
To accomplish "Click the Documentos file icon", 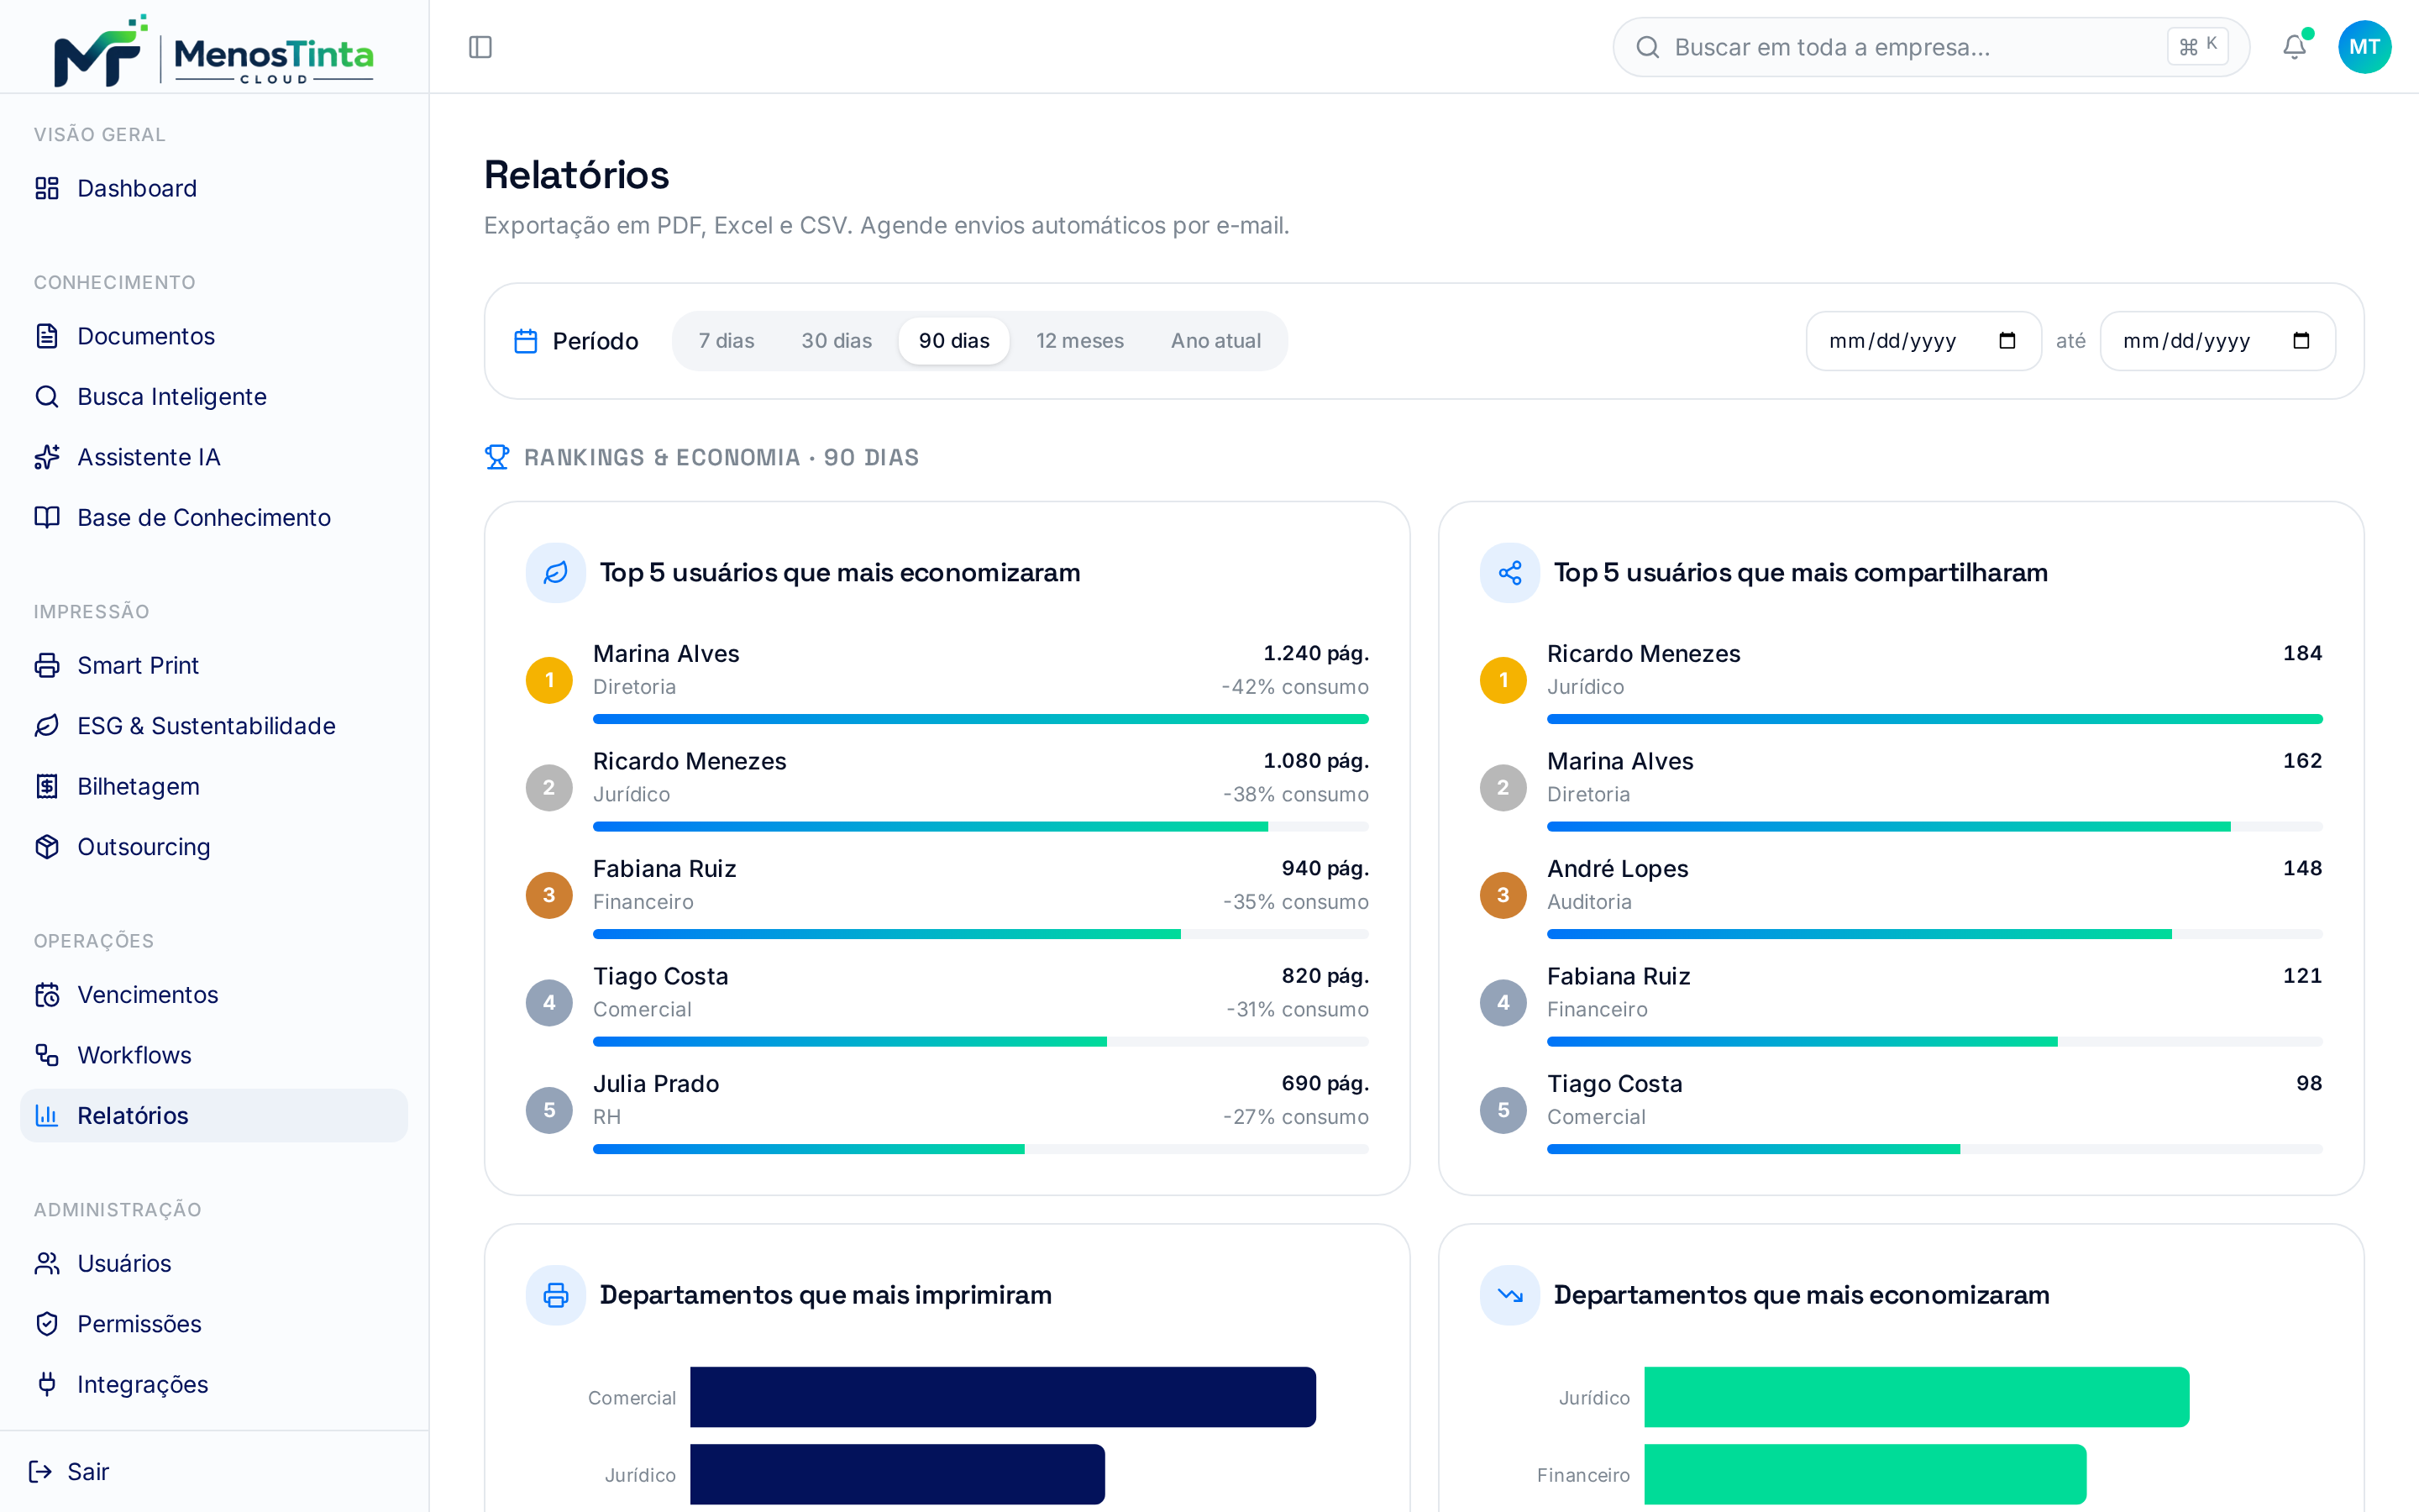I will [x=47, y=336].
